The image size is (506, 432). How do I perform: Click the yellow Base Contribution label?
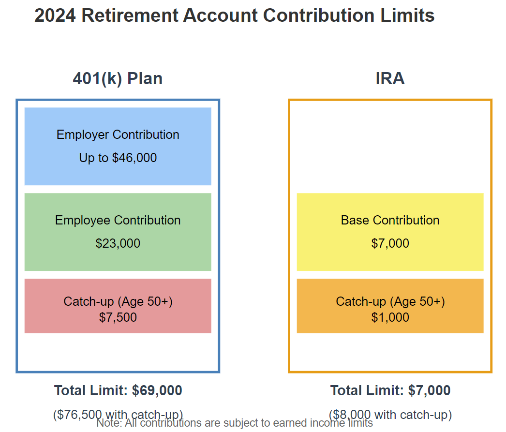point(390,220)
